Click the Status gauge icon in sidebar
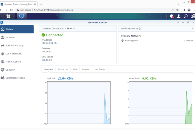This screenshot has width=195, height=130. [x=2, y=29]
